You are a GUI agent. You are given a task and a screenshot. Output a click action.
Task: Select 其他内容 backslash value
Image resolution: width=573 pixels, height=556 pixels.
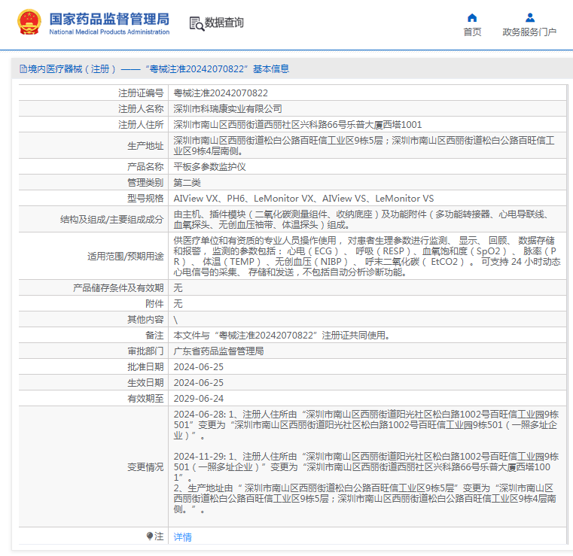175,320
